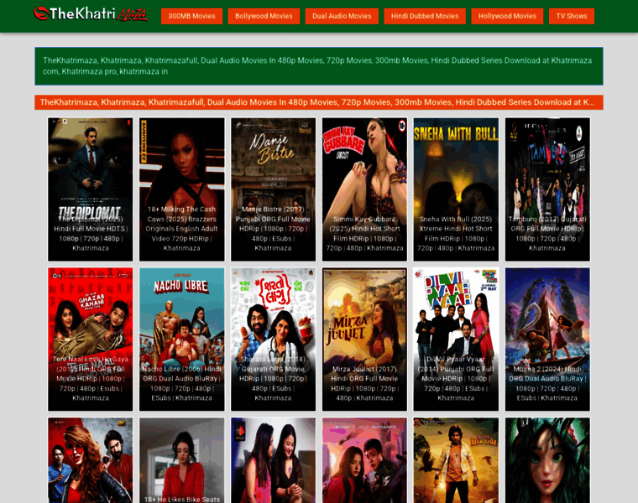Click Sharato Lagu Gujarati ORG Movie title
Viewport: 638px width, 503px height.
coord(273,379)
